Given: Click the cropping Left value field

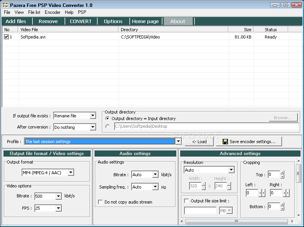Looking at the screenshot, I should pyautogui.click(x=252, y=193).
